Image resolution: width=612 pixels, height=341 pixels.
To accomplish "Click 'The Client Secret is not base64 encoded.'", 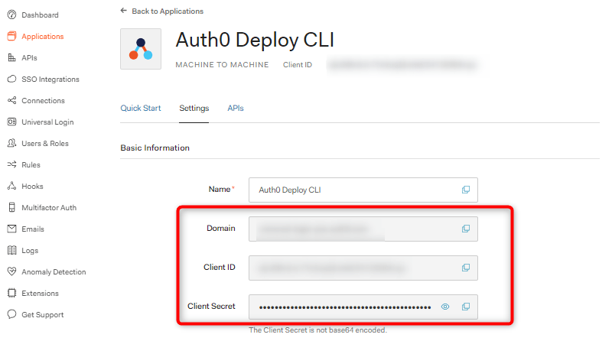I will pyautogui.click(x=317, y=330).
